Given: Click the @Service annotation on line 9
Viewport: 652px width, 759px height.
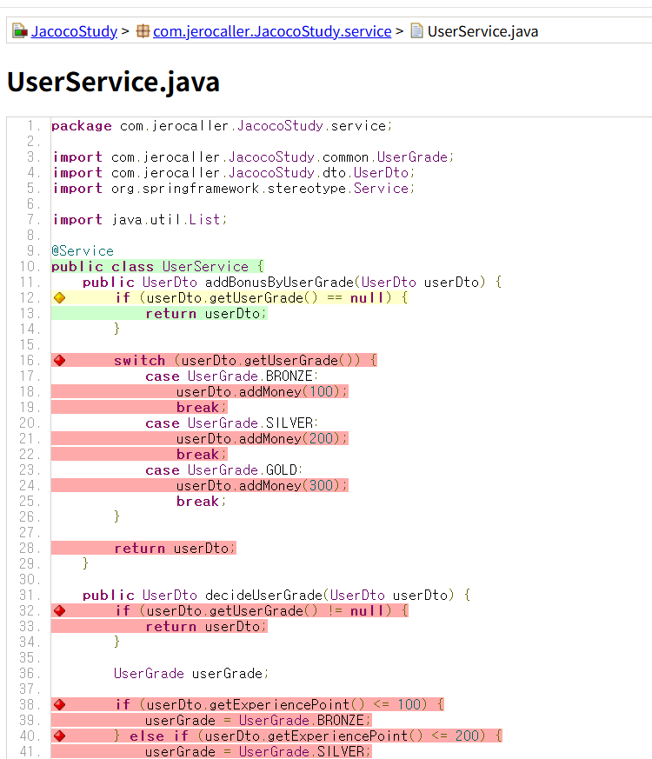Looking at the screenshot, I should point(83,251).
